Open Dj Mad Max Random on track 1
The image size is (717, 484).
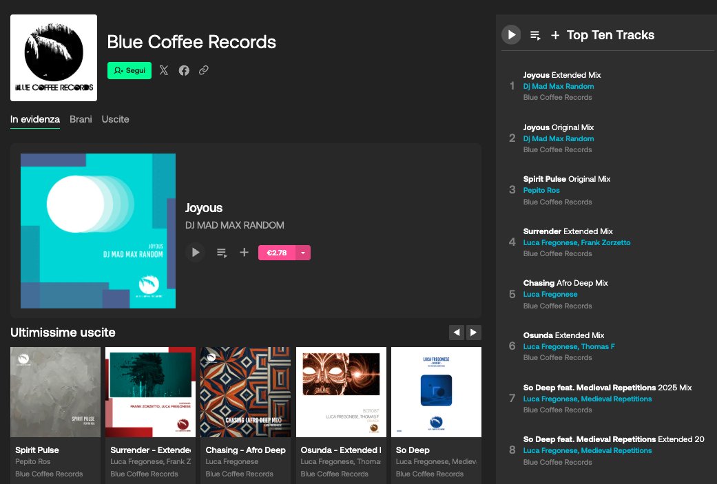click(x=559, y=86)
